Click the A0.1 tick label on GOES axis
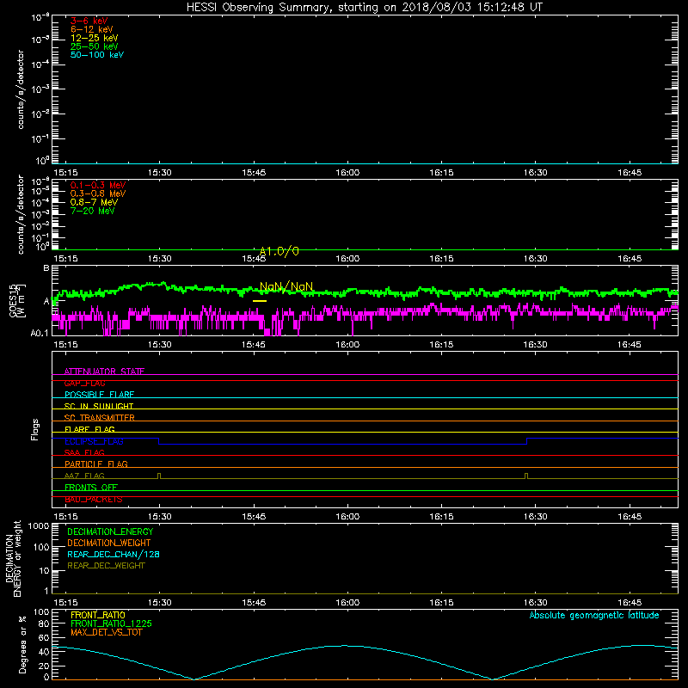This screenshot has width=688, height=688. point(39,334)
